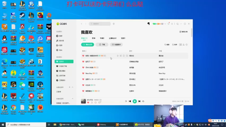Open the Music Hall (音乐馆) sidebar item
This screenshot has height=127, width=226.
pyautogui.click(x=60, y=41)
